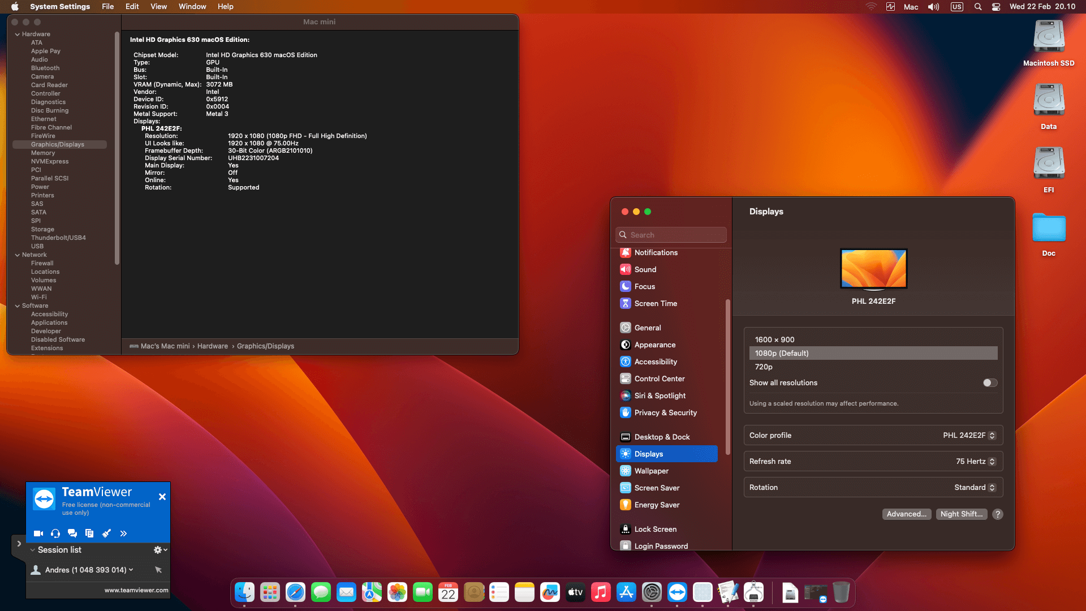Toggle the Show all resolutions switch
The image size is (1086, 611).
click(990, 383)
